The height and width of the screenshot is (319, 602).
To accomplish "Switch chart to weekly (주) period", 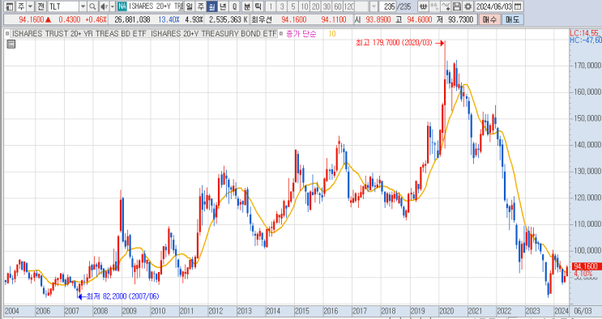I will [200, 6].
